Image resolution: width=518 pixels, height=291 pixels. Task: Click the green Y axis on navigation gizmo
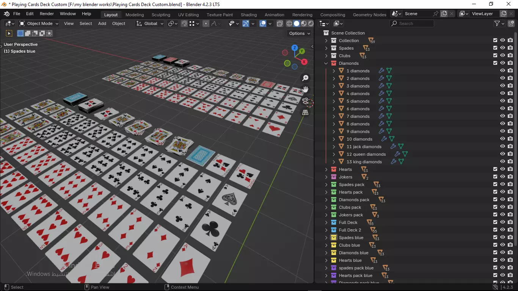click(302, 51)
